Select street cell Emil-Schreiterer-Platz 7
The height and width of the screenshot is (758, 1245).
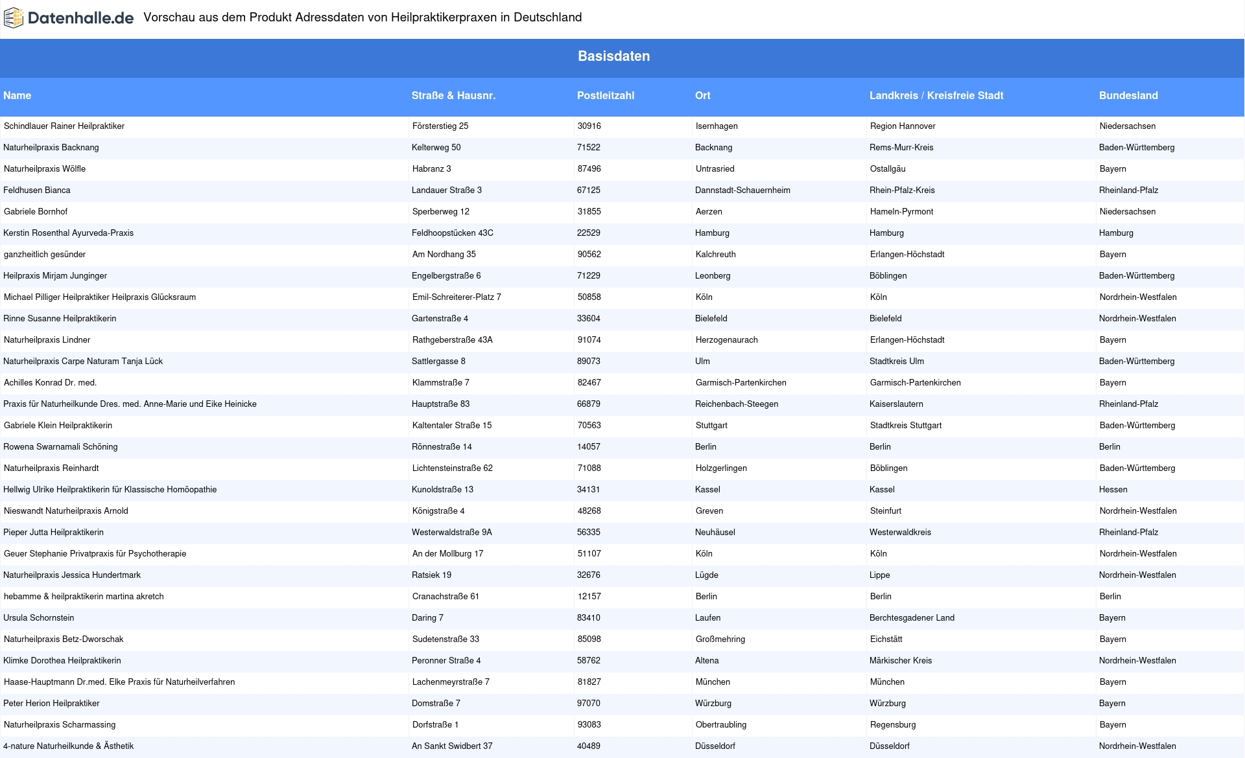(x=456, y=297)
